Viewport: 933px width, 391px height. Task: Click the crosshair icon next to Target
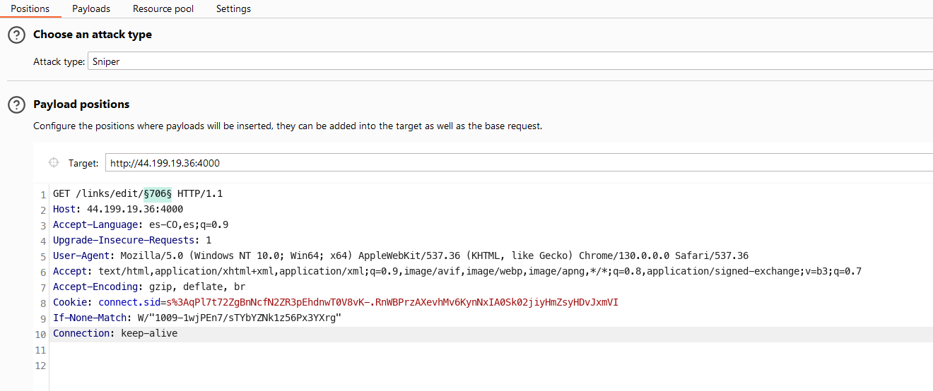point(53,163)
